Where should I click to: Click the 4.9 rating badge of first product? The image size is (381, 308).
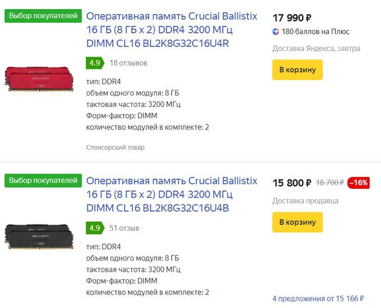[95, 63]
